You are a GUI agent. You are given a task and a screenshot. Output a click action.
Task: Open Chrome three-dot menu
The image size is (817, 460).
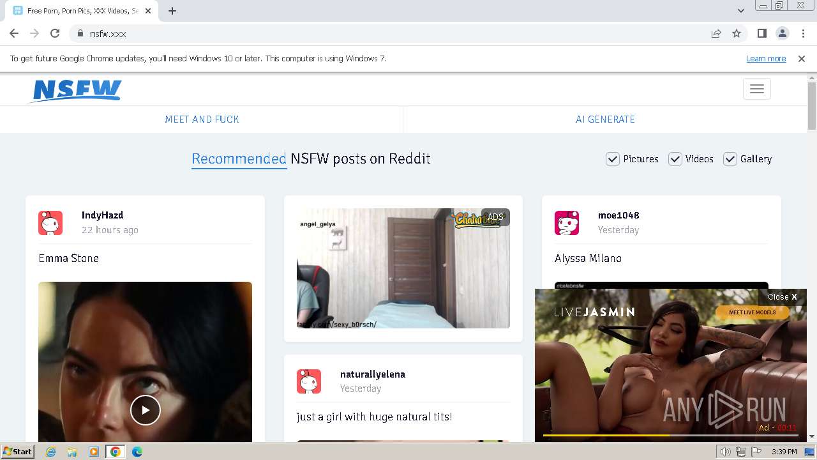[x=803, y=33]
